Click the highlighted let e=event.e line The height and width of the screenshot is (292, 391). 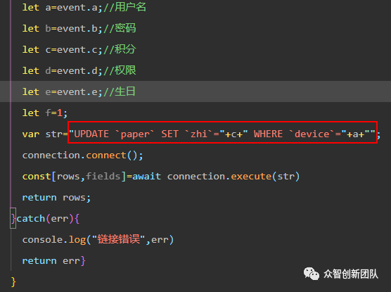pyautogui.click(x=195, y=91)
